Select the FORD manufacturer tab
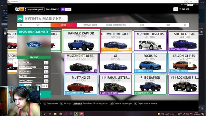 (x=64, y=25)
